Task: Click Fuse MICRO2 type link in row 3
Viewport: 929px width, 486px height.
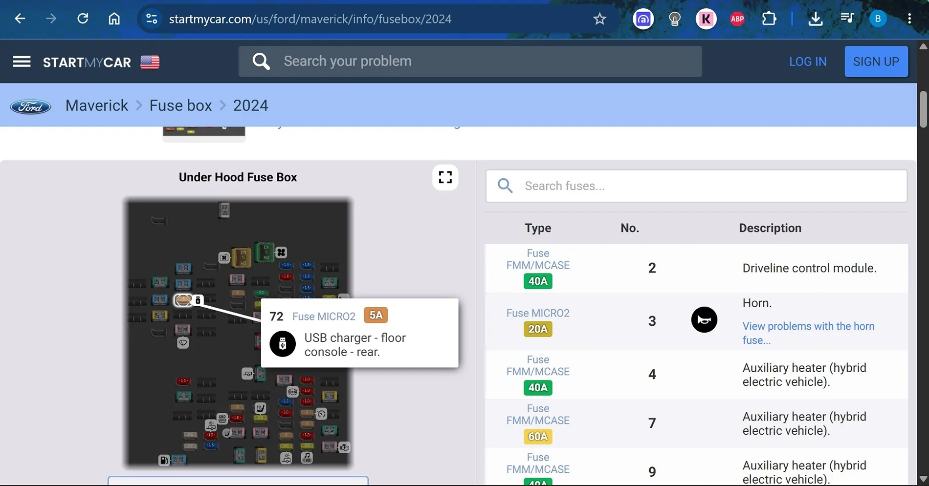Action: tap(538, 313)
